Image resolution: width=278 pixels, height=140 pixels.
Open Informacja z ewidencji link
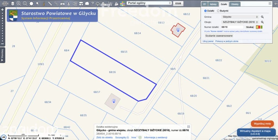pyautogui.click(x=156, y=137)
